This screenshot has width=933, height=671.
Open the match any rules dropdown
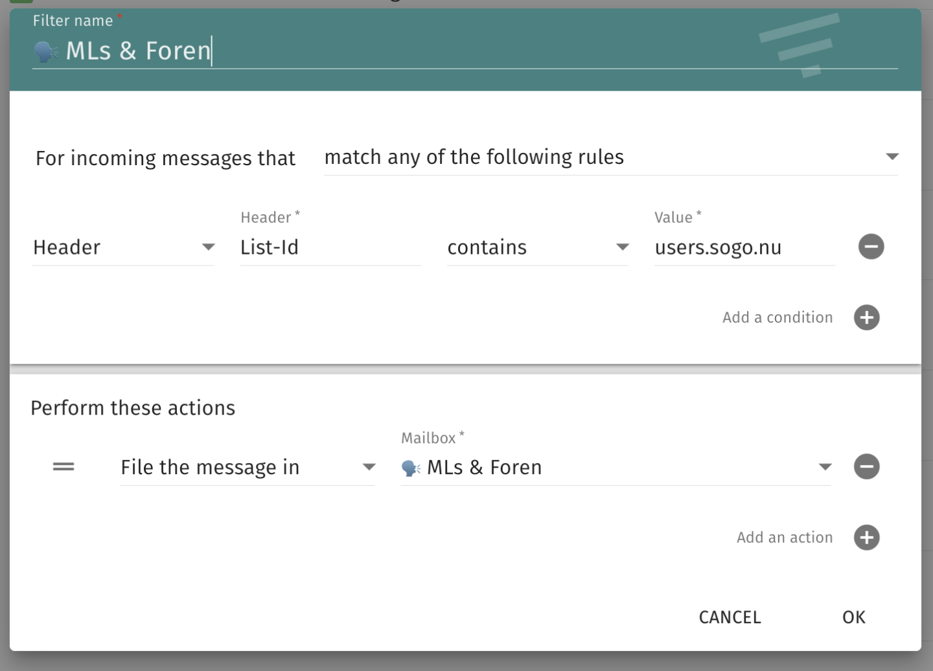coord(611,157)
